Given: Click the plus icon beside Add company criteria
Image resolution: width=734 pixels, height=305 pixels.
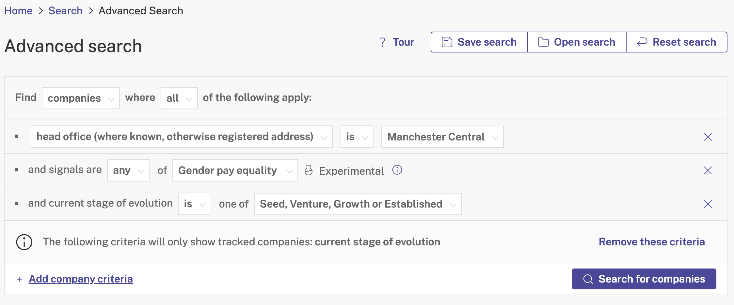Looking at the screenshot, I should tap(20, 279).
